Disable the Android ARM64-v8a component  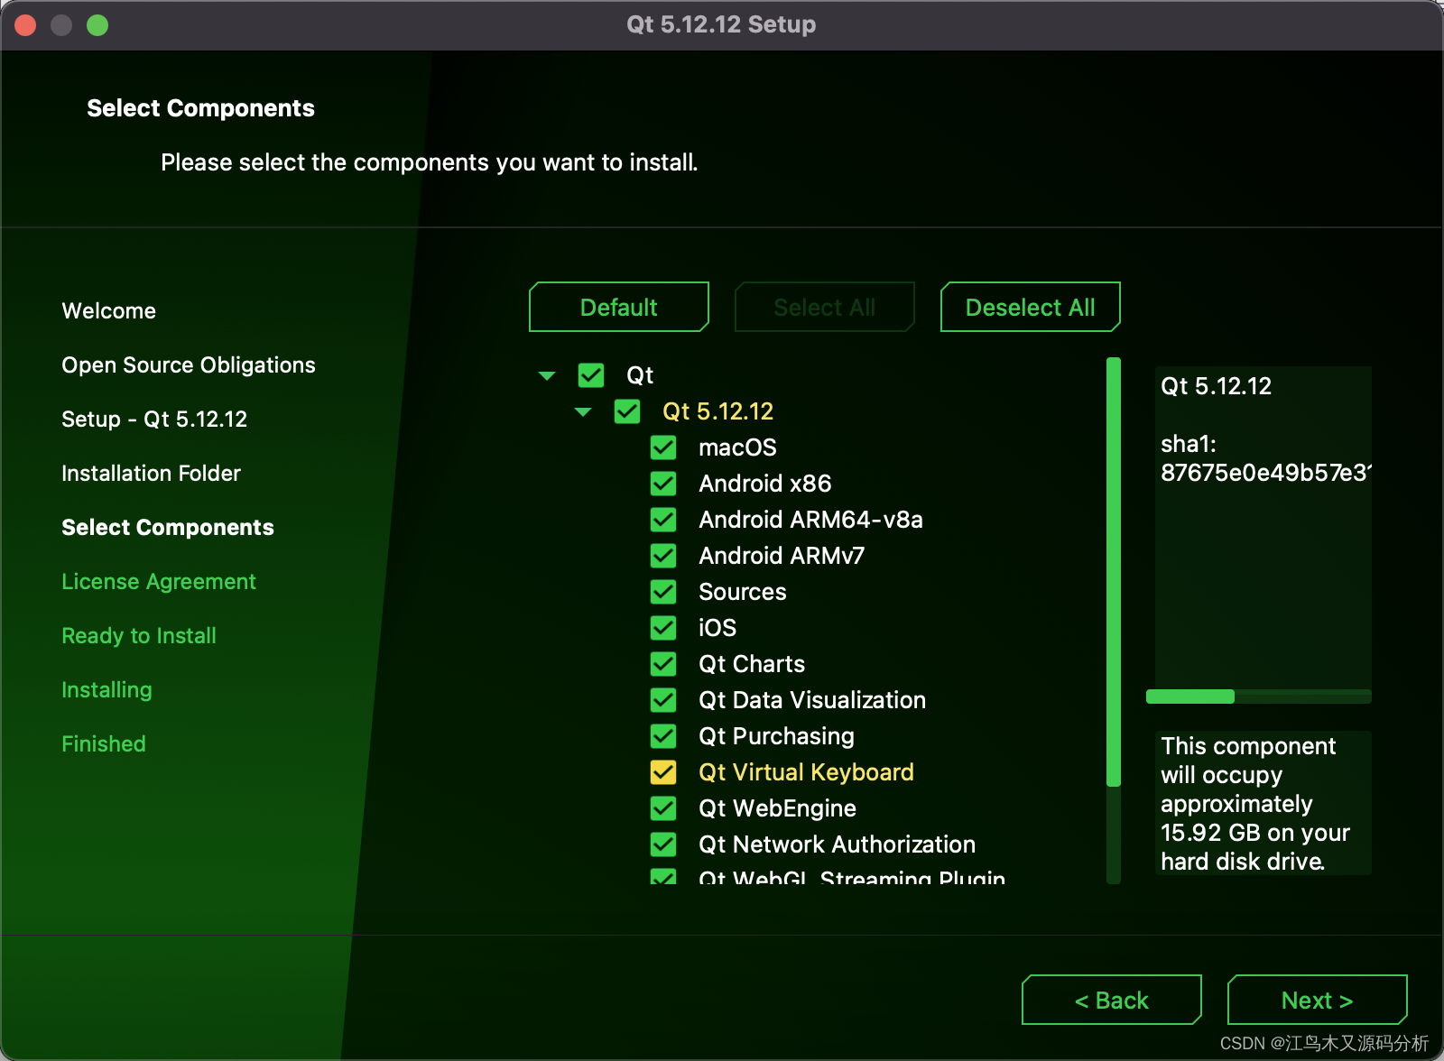663,520
